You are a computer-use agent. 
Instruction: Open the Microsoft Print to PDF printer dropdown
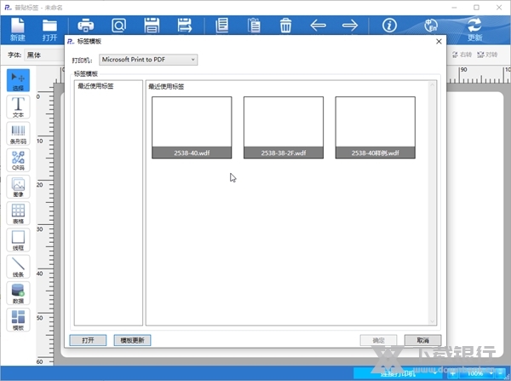point(147,60)
